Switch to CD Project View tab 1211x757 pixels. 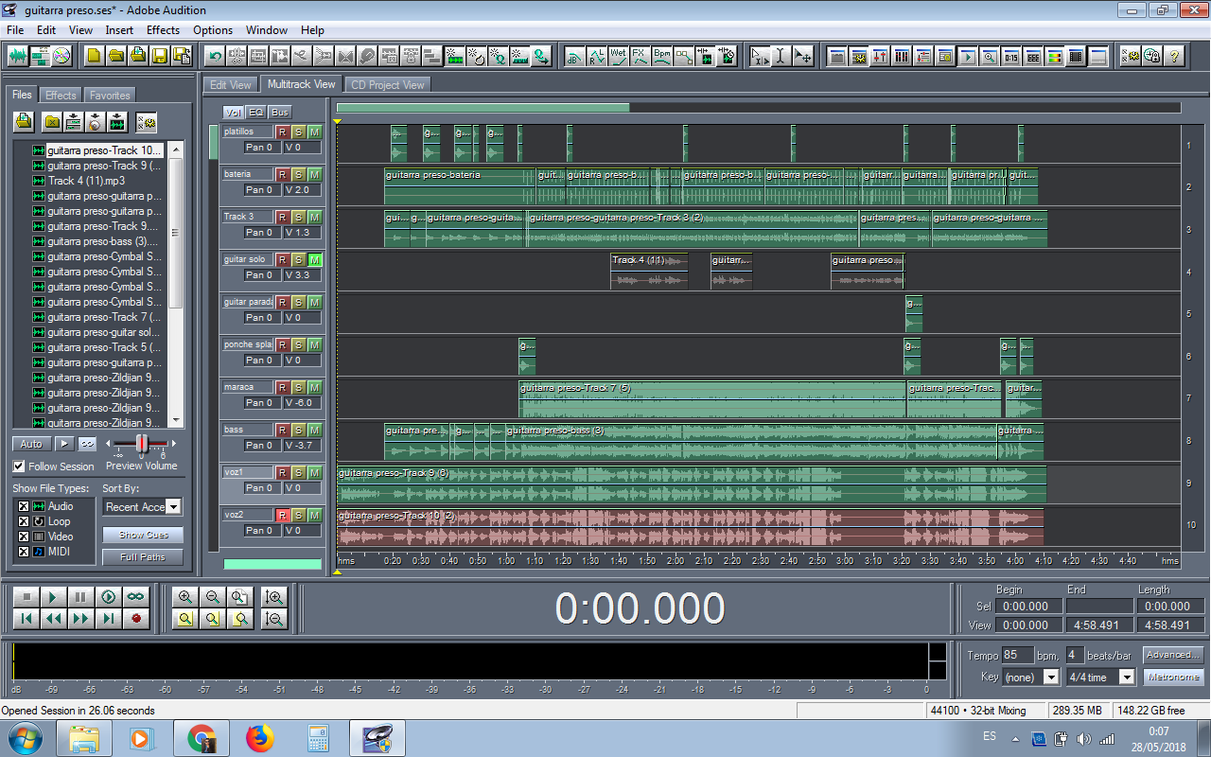click(x=388, y=85)
